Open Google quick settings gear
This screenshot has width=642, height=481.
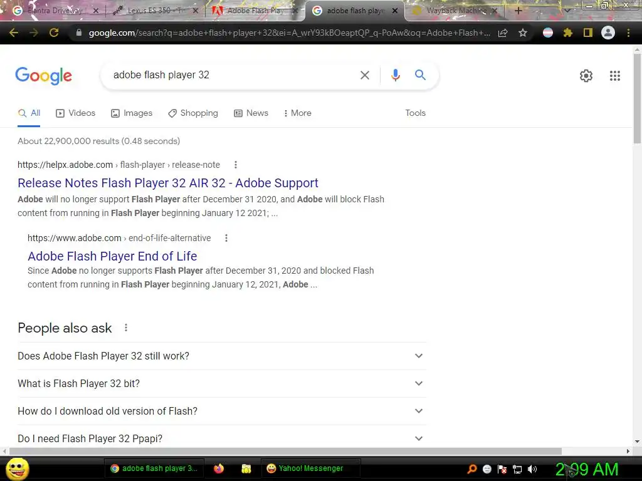586,76
